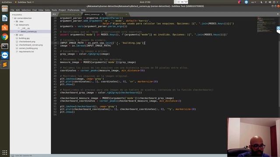Open the Edit menu
The width and height of the screenshot is (280, 157).
(17, 10)
